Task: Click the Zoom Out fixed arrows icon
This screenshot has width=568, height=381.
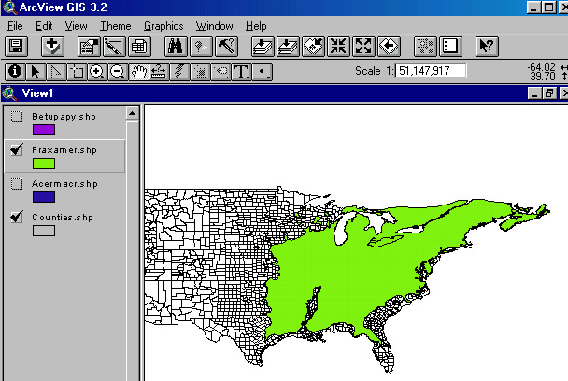Action: [363, 47]
